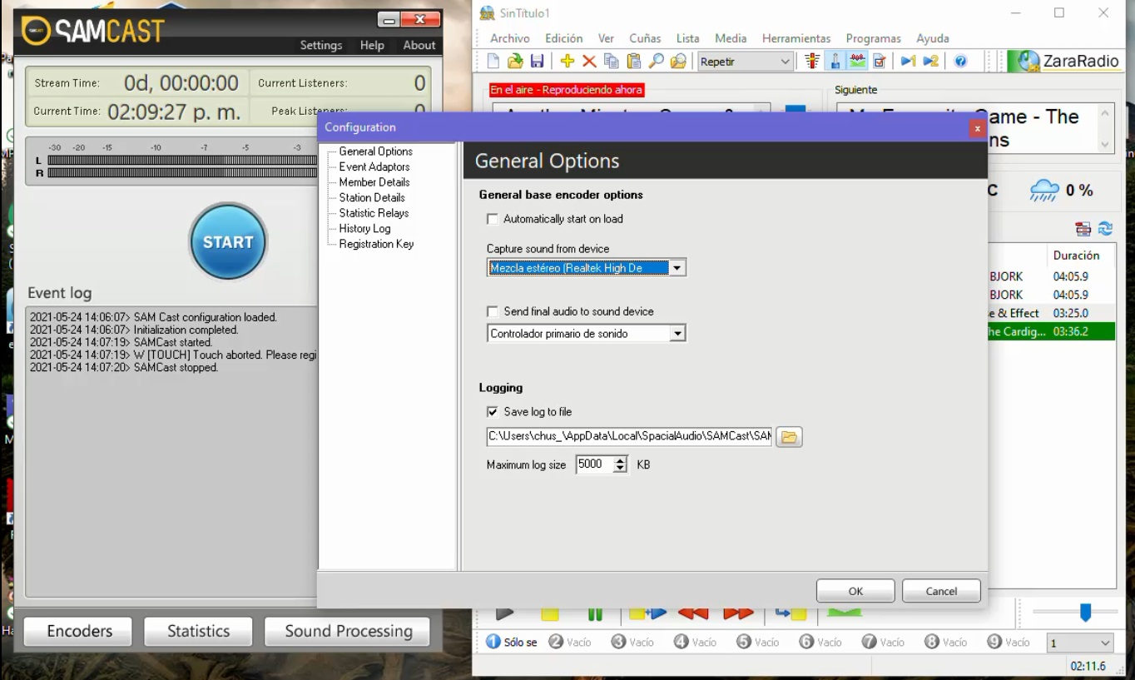This screenshot has height=680, width=1135.
Task: Click the New file icon in ZaraRadio toolbar
Action: tap(493, 62)
